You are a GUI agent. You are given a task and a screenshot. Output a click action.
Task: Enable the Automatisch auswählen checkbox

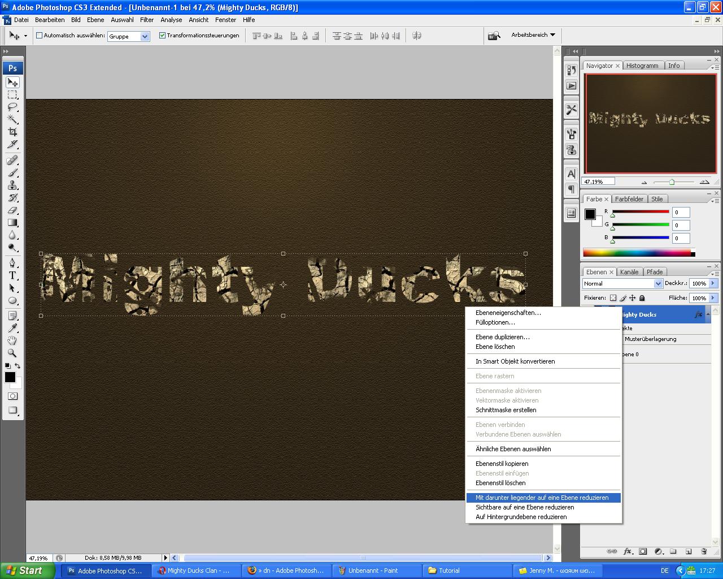[x=40, y=35]
